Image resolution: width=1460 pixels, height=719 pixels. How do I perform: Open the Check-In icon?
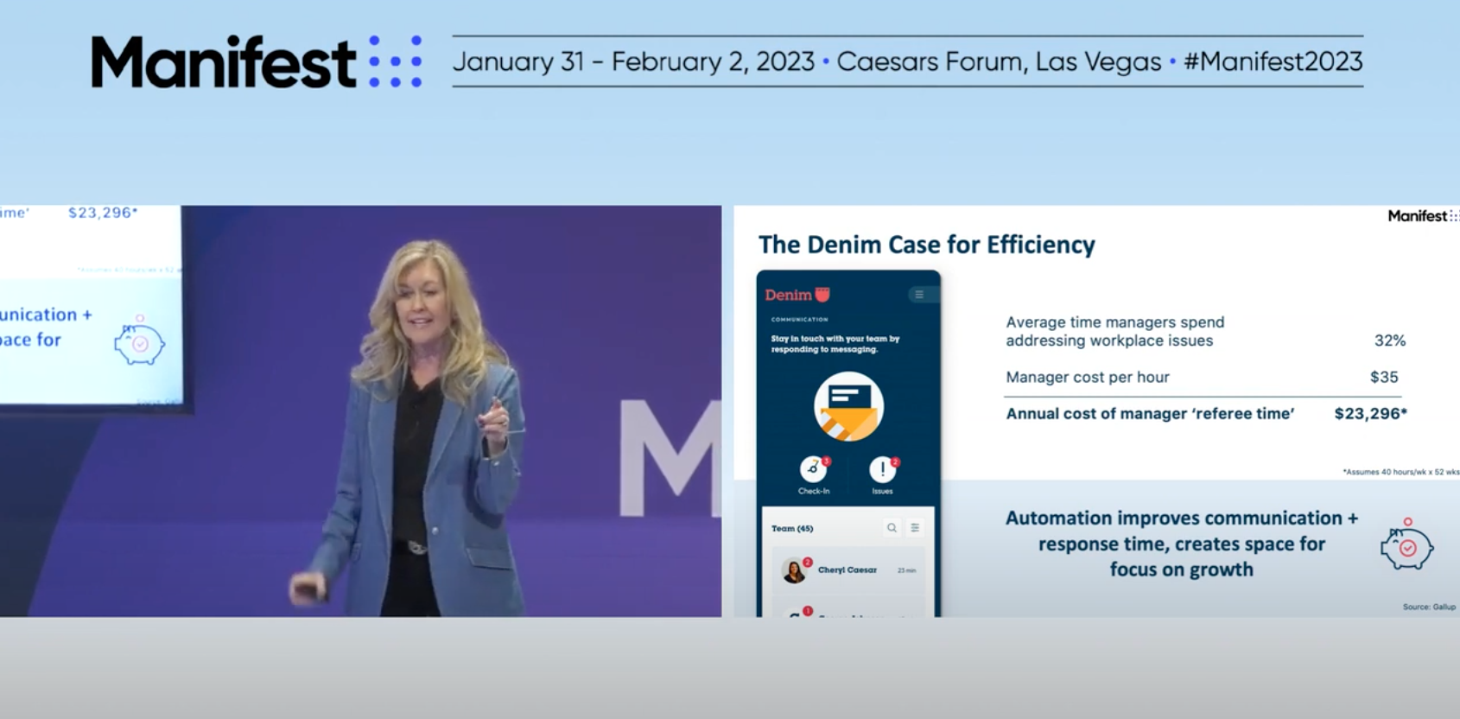(814, 469)
